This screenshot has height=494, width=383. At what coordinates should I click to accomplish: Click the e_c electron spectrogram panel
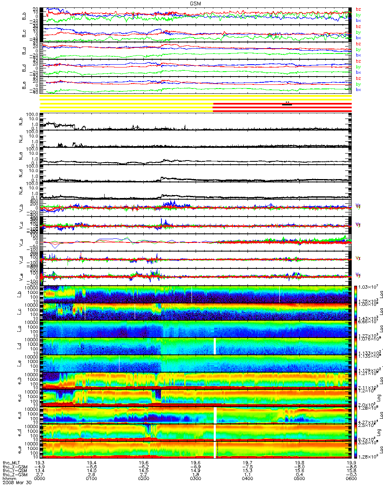196,398
